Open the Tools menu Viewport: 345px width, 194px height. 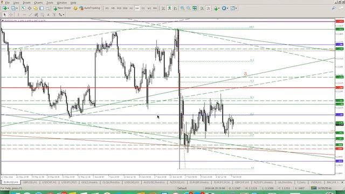(x=50, y=3)
